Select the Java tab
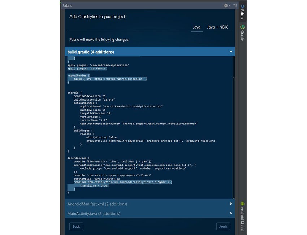This screenshot has height=235, width=307. pyautogui.click(x=196, y=27)
